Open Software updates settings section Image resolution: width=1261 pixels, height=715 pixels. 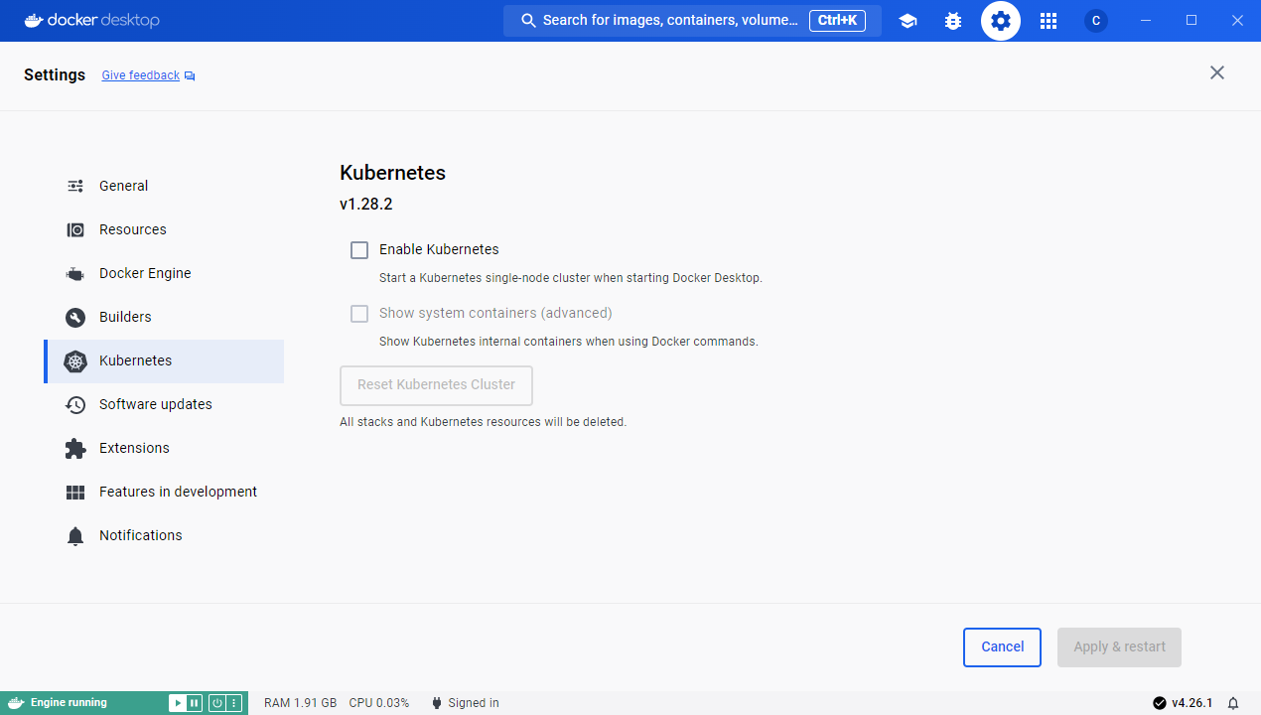pyautogui.click(x=156, y=404)
